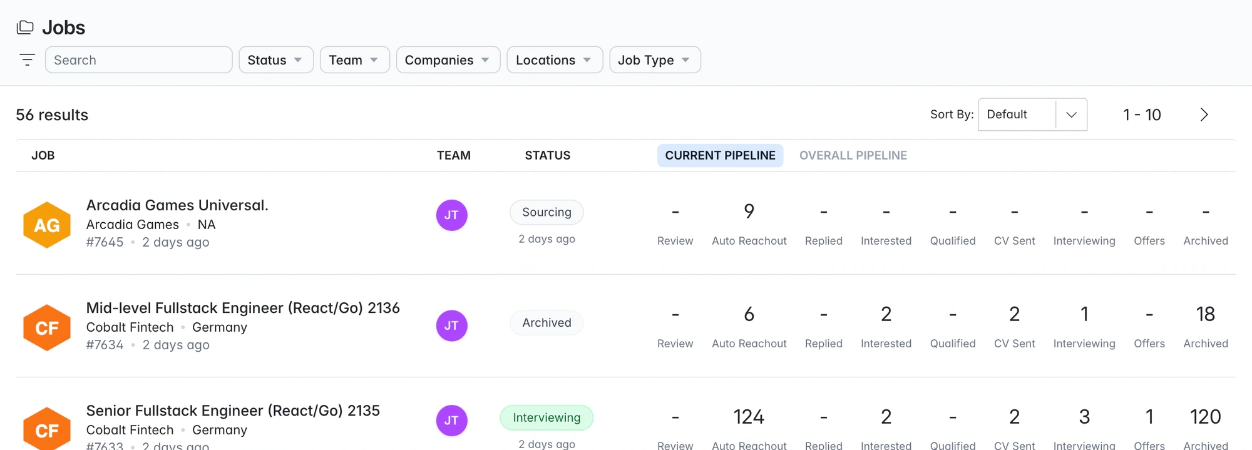Open Arcadia Games Universal. job
This screenshot has height=450, width=1252.
[177, 205]
